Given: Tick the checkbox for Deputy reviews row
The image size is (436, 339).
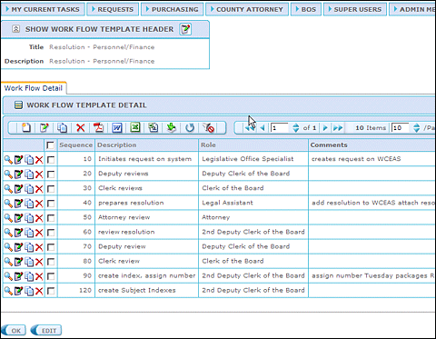Looking at the screenshot, I should tap(51, 174).
